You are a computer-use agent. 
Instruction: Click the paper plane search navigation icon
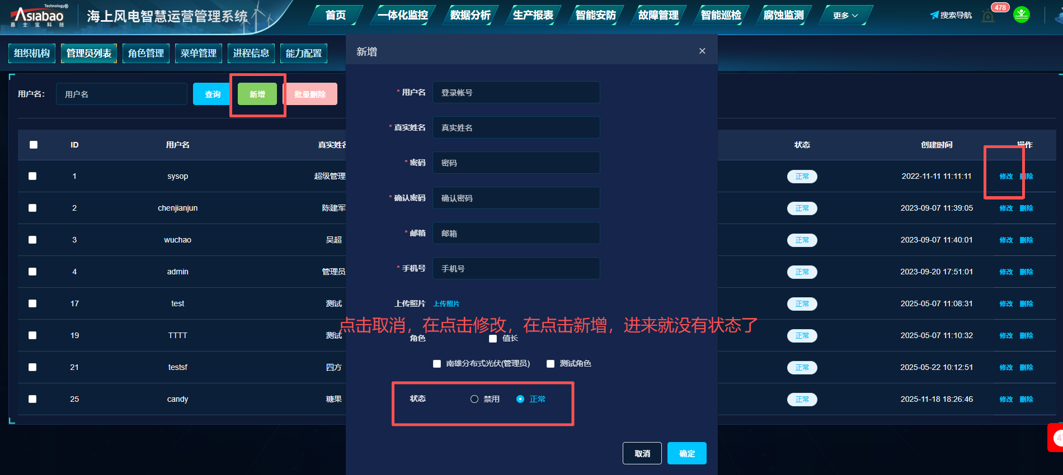[x=934, y=15]
